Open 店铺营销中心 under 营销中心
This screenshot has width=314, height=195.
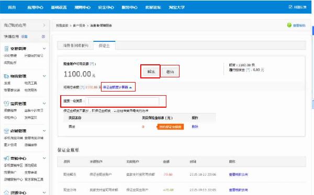tap(14, 179)
